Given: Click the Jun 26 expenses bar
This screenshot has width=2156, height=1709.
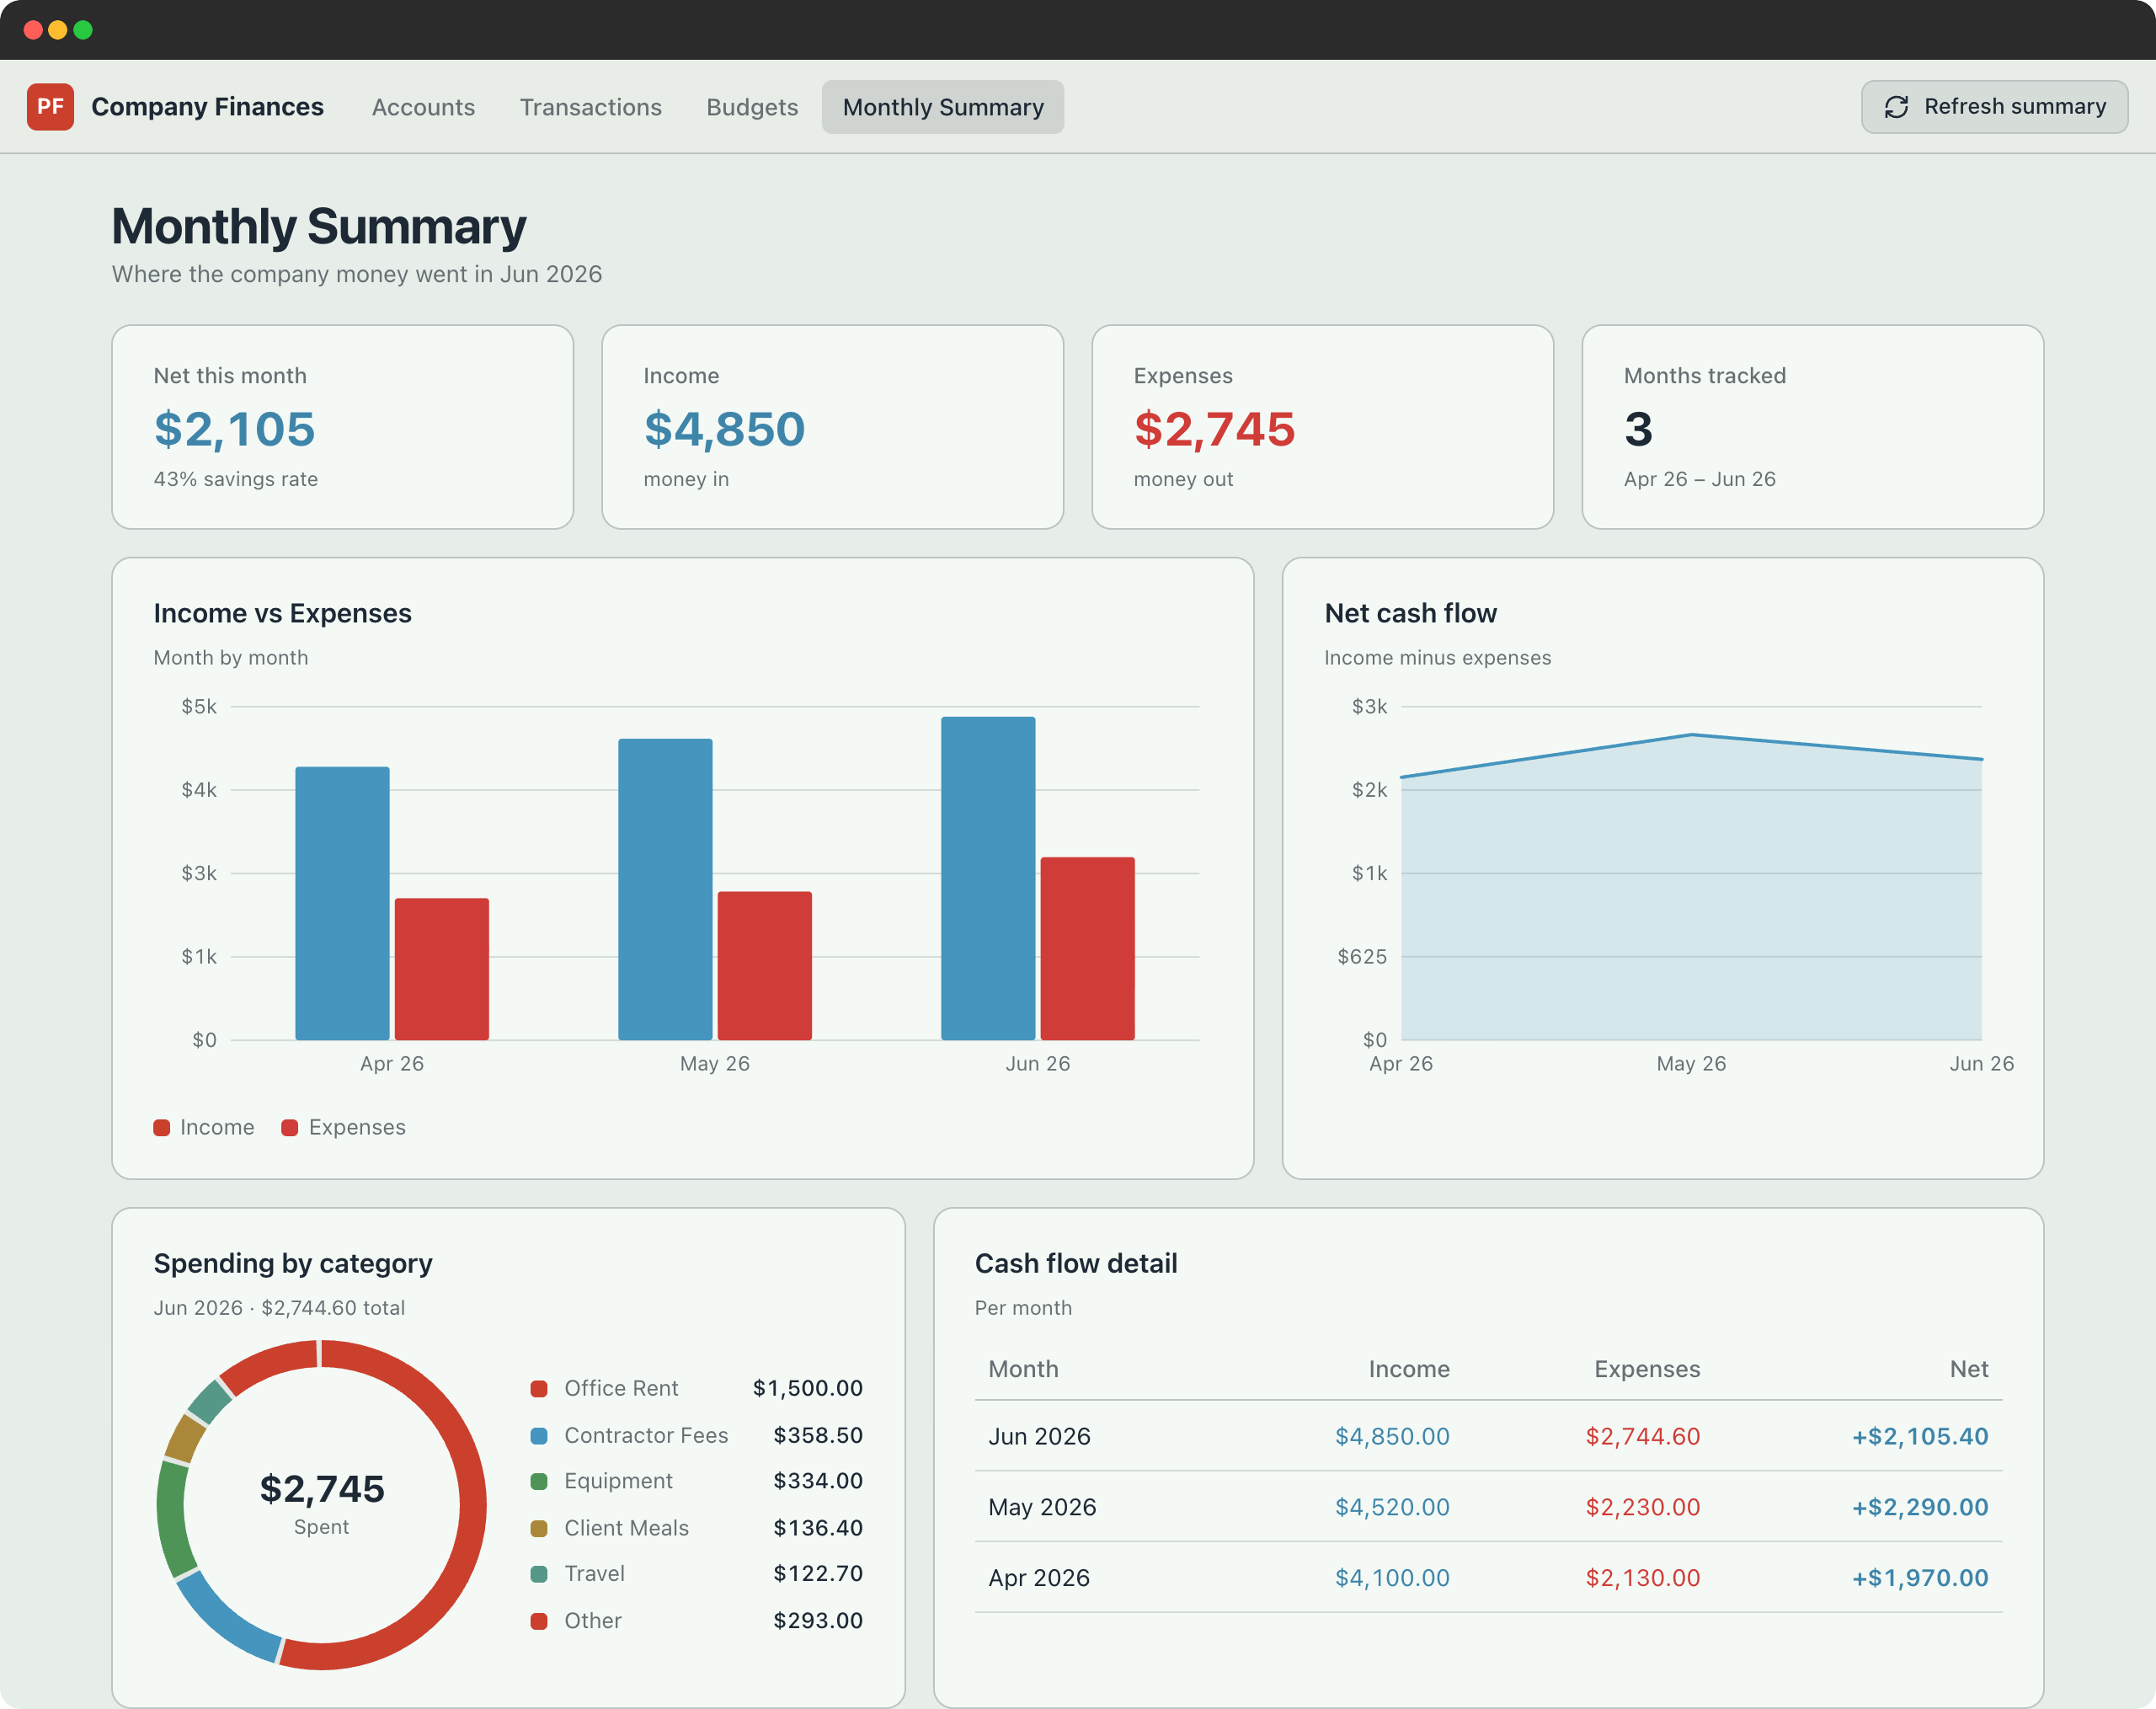Looking at the screenshot, I should (1088, 949).
